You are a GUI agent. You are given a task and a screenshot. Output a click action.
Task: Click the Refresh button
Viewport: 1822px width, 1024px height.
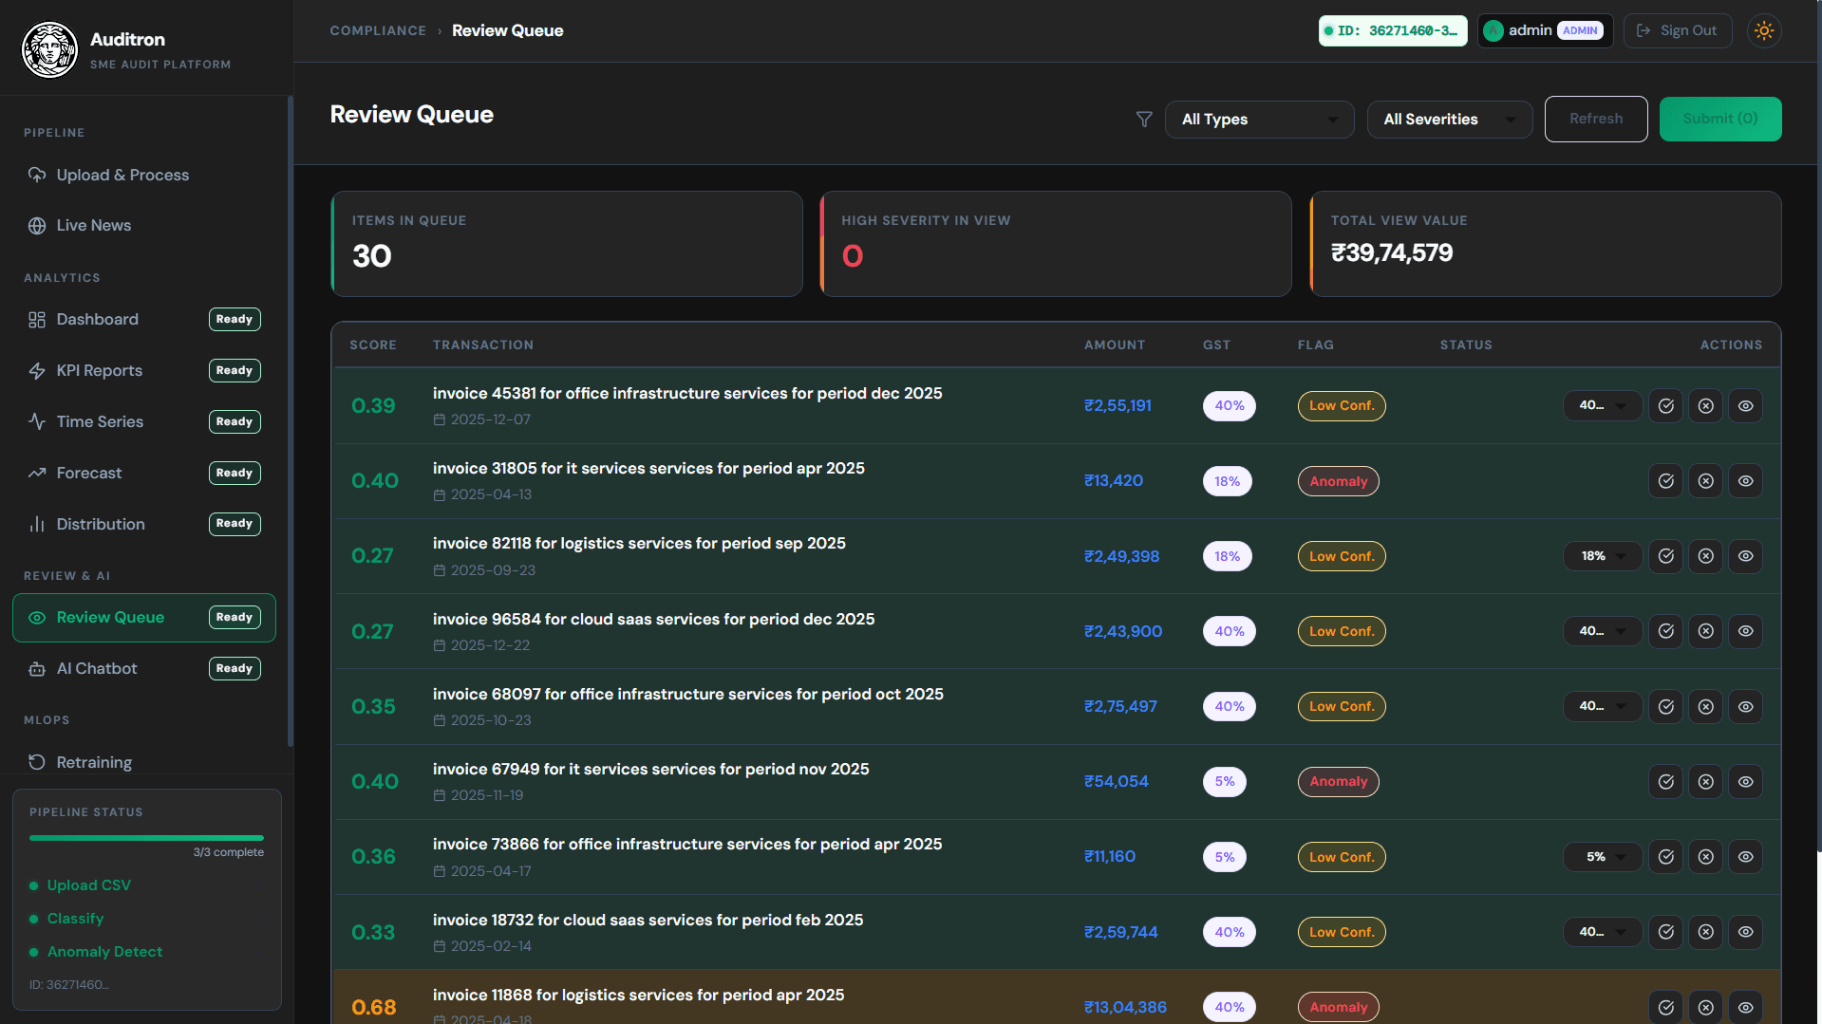[x=1595, y=119]
